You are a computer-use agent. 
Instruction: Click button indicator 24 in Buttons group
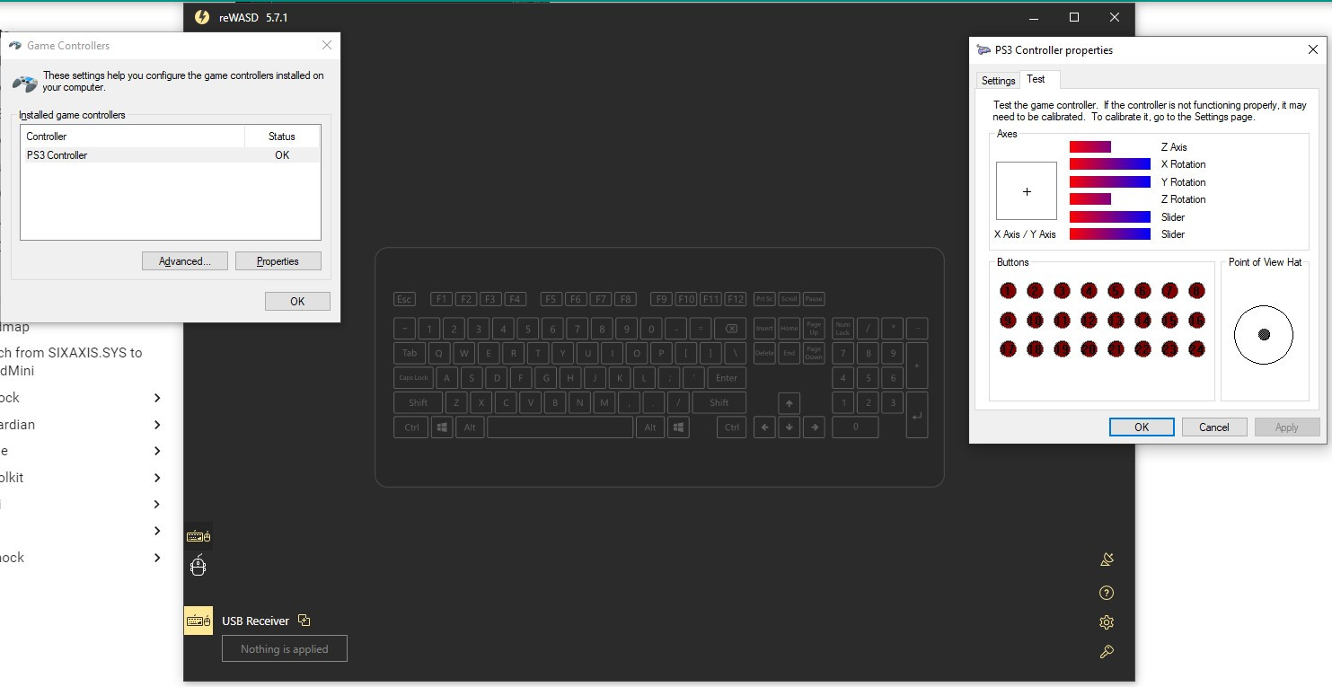(1196, 348)
